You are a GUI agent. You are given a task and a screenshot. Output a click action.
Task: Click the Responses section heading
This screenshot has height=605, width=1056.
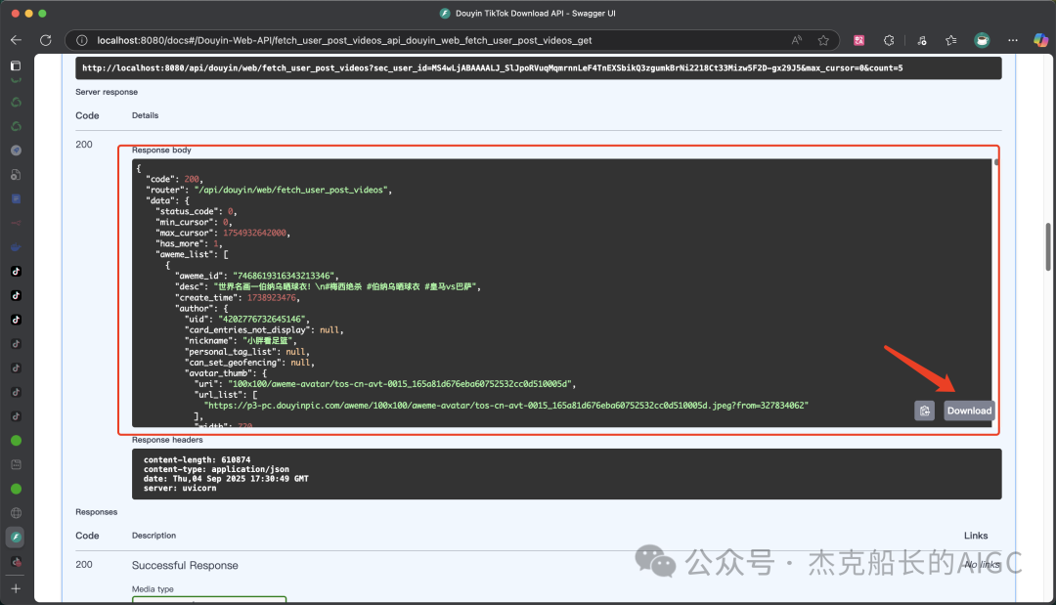[96, 511]
